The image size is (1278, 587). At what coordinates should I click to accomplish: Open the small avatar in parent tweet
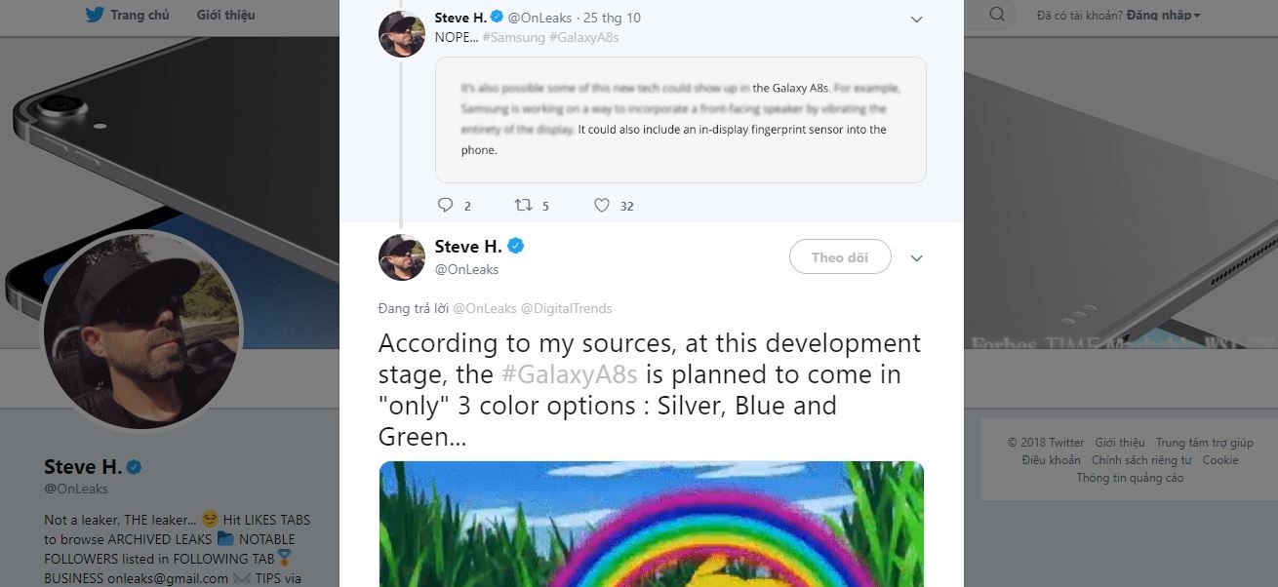click(402, 34)
